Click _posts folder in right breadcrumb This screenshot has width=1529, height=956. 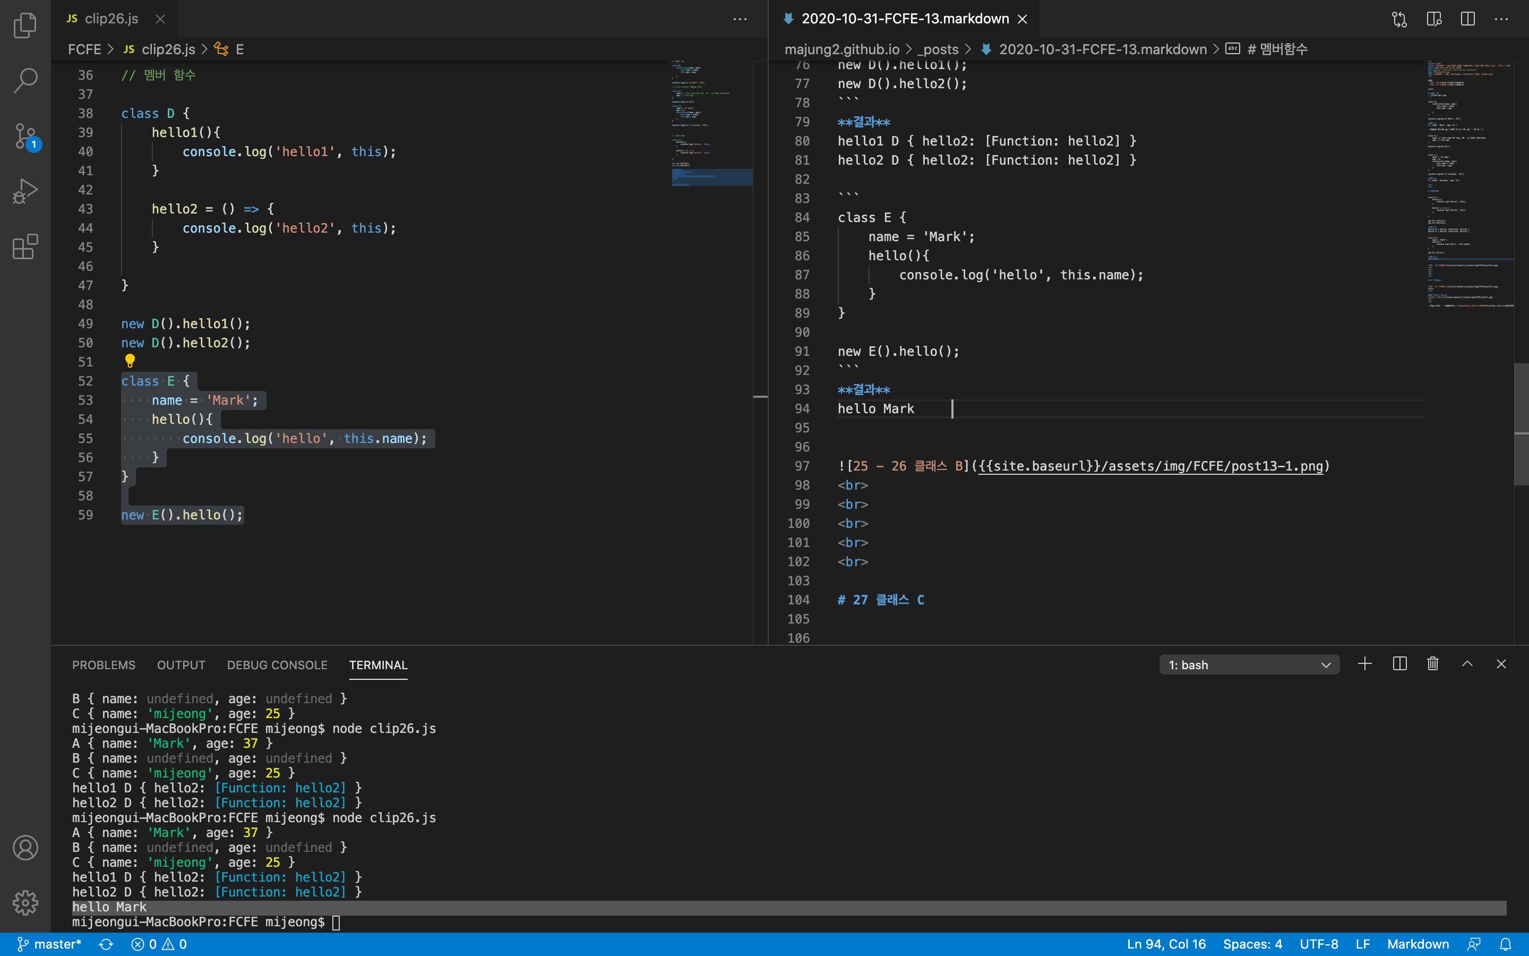938,49
